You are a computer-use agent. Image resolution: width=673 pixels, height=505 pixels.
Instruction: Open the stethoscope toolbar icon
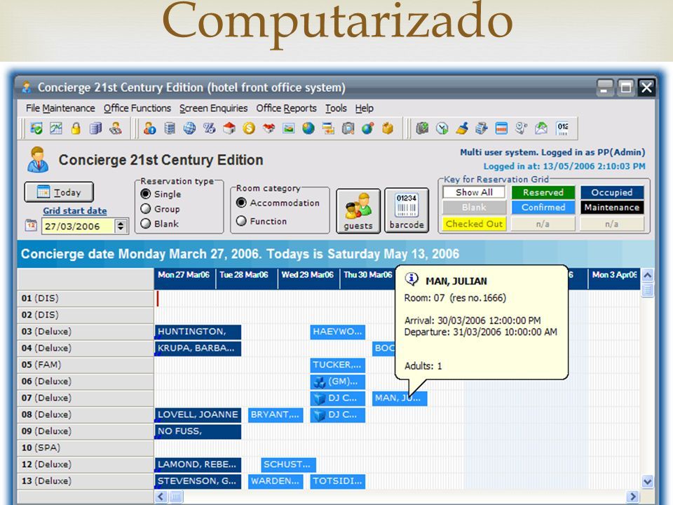point(521,128)
